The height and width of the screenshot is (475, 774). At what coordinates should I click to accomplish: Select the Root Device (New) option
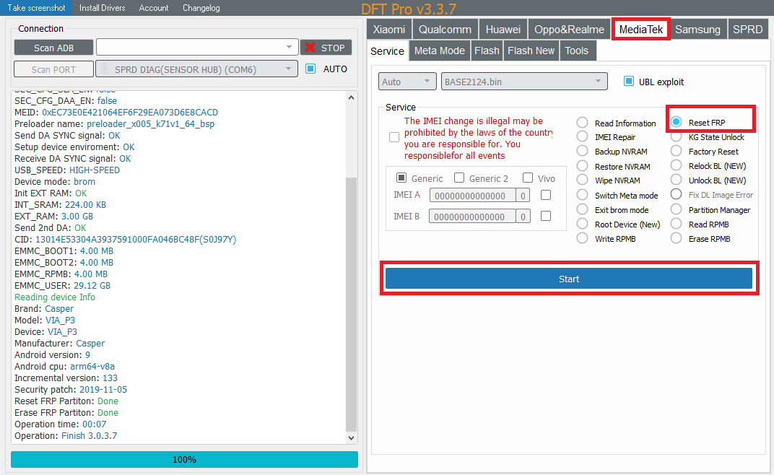tap(583, 224)
